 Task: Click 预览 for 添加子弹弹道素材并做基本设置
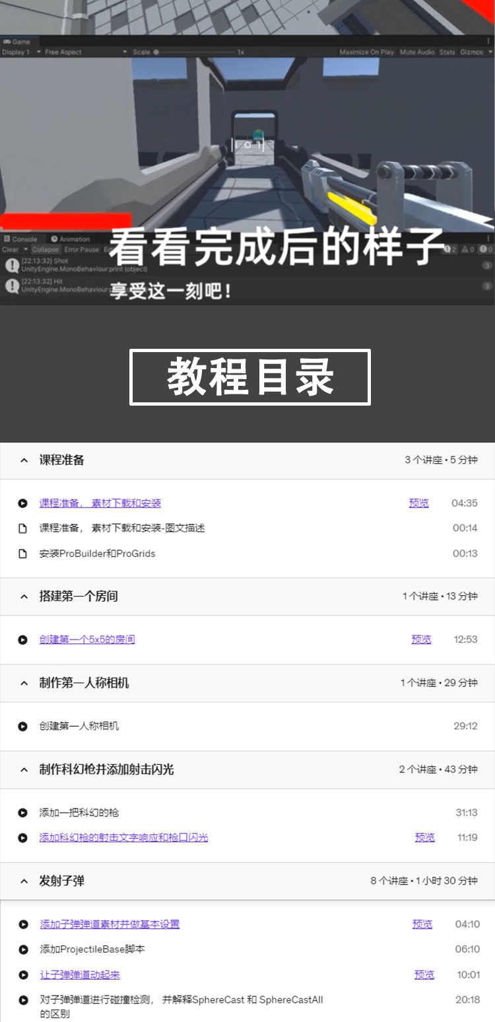pos(422,924)
